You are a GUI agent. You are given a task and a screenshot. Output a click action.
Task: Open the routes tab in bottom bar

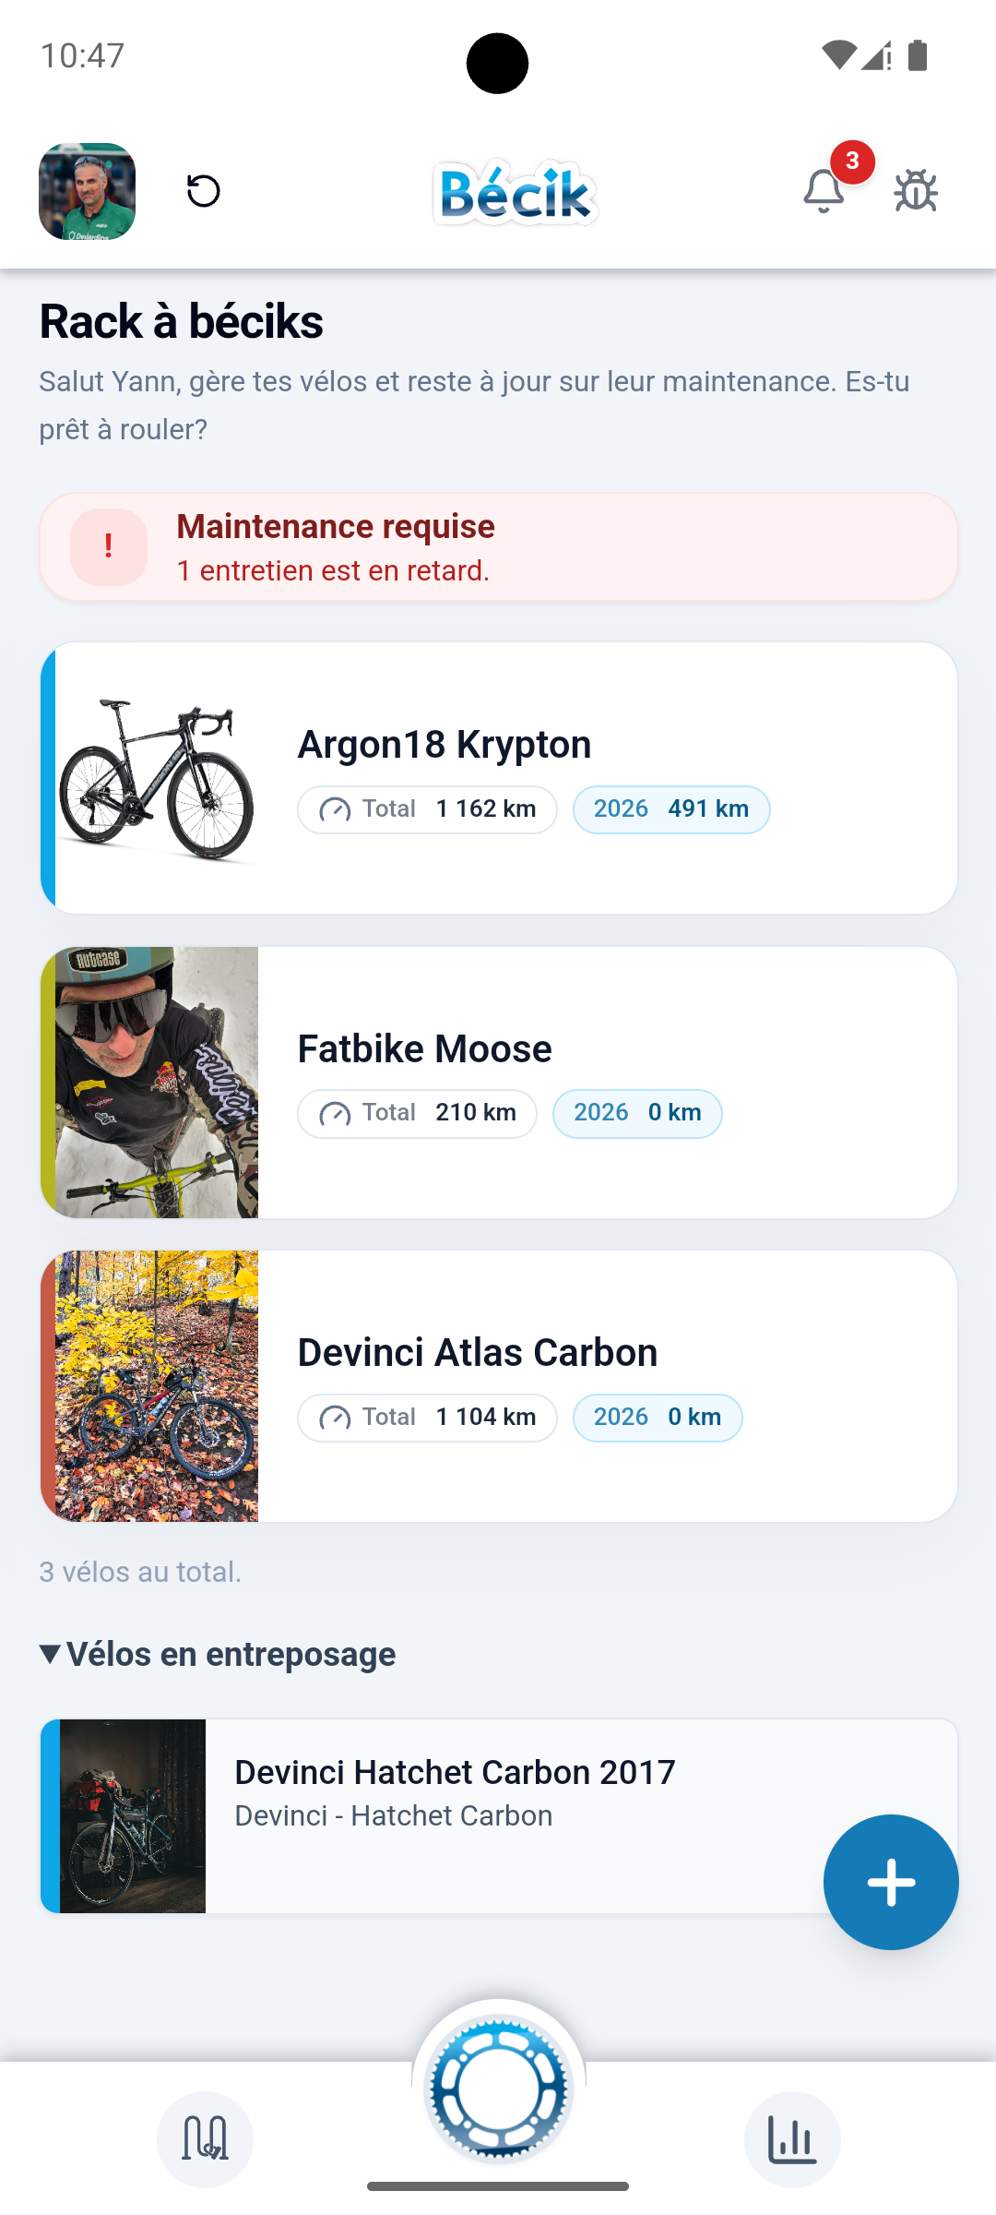point(205,2138)
